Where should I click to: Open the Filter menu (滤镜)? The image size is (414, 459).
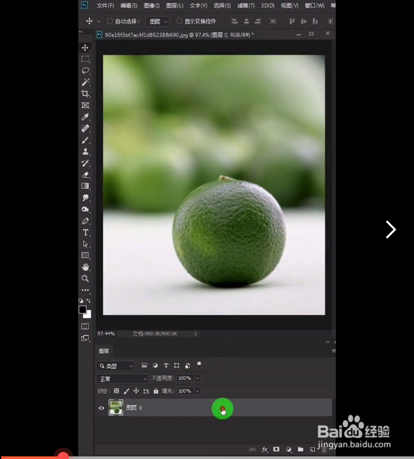246,5
